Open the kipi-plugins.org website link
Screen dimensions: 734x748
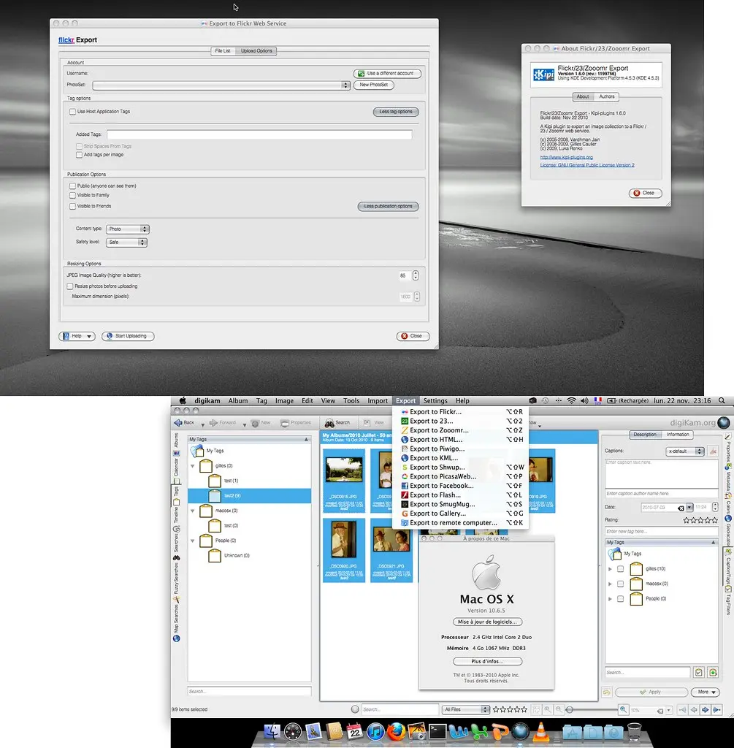pos(566,157)
